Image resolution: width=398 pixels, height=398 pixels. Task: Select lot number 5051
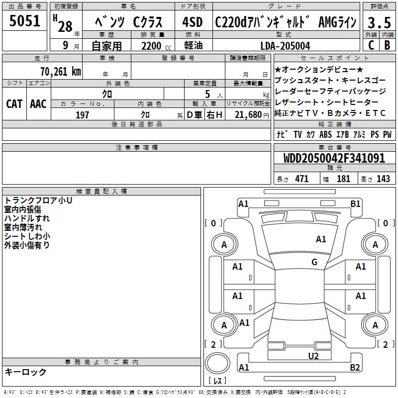click(24, 21)
